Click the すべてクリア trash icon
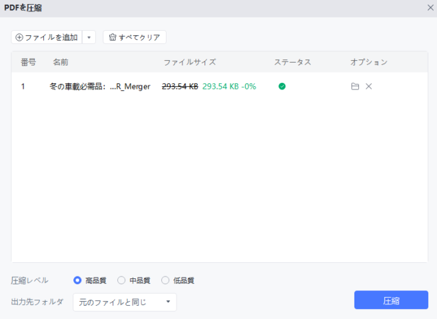 click(113, 37)
